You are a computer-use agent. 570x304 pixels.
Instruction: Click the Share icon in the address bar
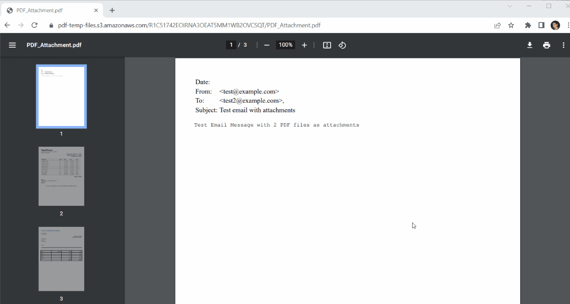[497, 25]
